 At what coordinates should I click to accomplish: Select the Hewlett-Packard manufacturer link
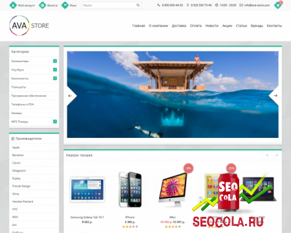click(23, 201)
